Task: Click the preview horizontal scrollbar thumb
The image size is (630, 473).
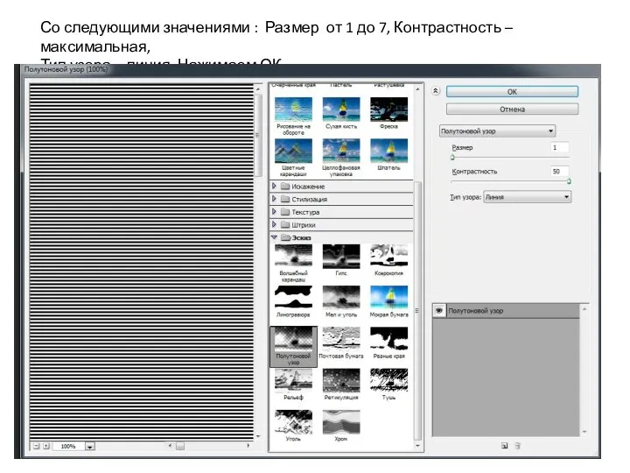Action: point(180,446)
